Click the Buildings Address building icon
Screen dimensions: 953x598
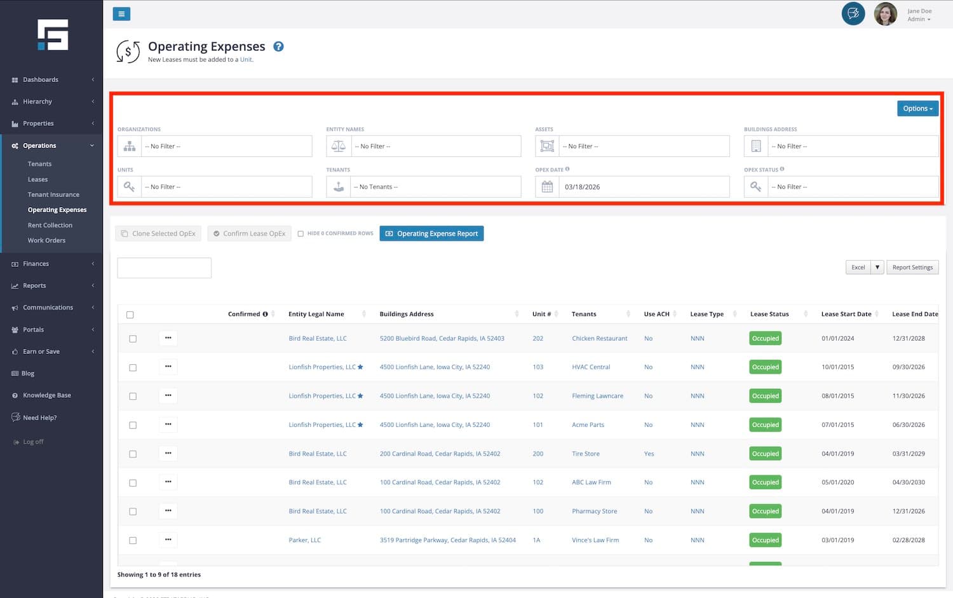[x=756, y=146]
